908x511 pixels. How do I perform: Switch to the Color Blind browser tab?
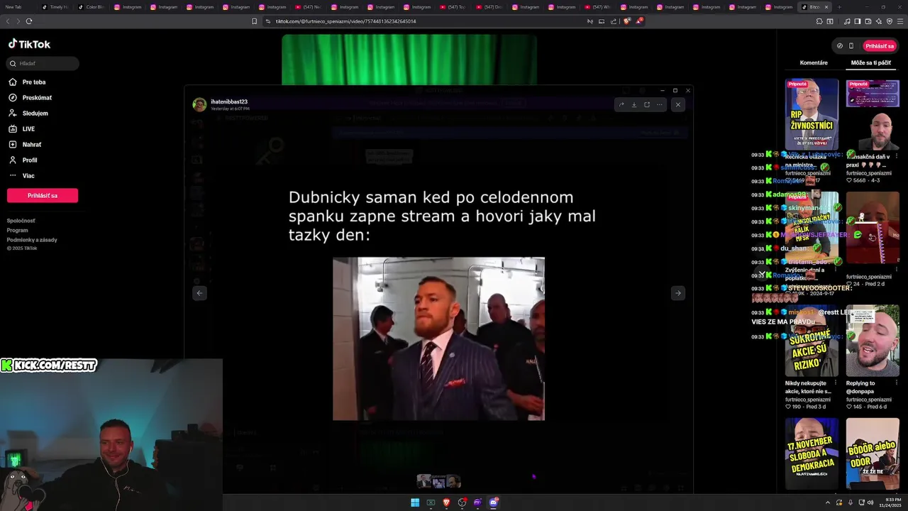pyautogui.click(x=91, y=7)
